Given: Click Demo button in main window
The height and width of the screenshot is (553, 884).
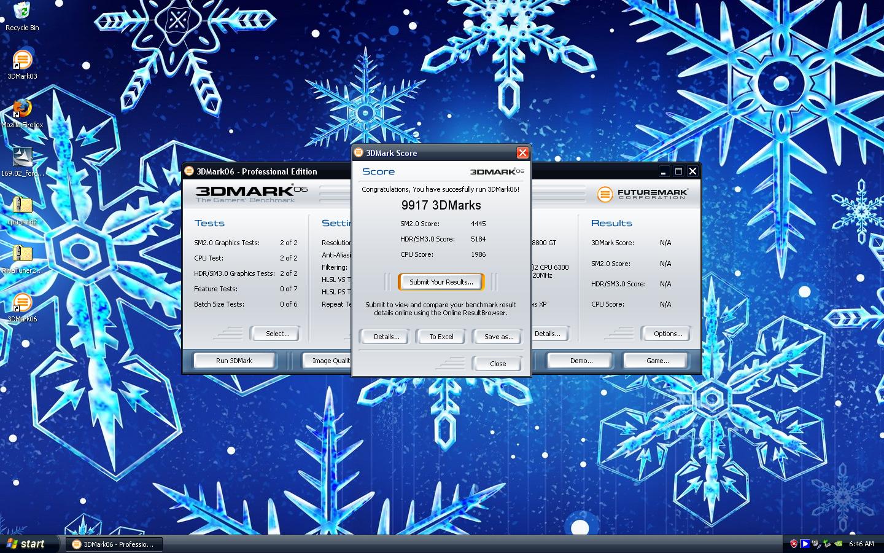Looking at the screenshot, I should 581,361.
